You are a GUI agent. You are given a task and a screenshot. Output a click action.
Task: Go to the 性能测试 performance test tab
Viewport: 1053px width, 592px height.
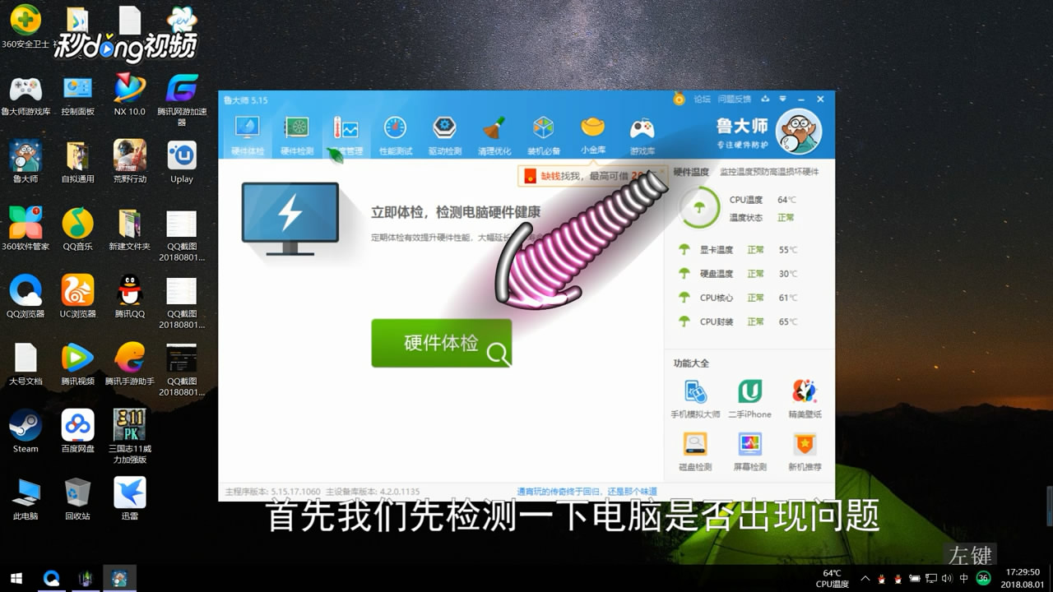click(395, 136)
